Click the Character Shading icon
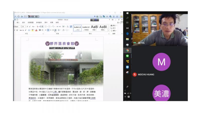 pyautogui.click(x=40, y=30)
